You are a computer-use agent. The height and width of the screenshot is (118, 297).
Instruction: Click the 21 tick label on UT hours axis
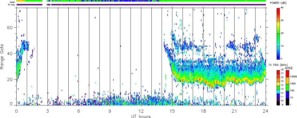click(x=235, y=111)
